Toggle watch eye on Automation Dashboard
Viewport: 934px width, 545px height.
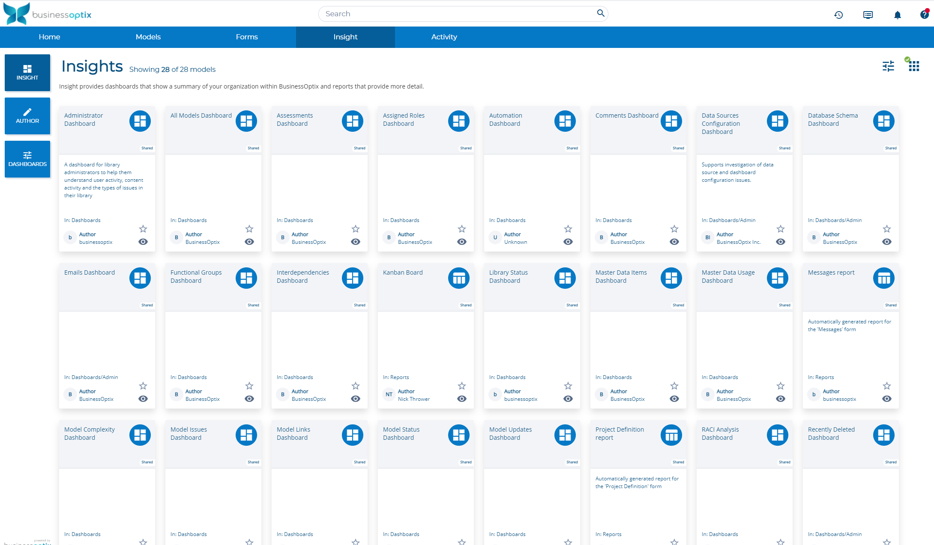point(568,242)
